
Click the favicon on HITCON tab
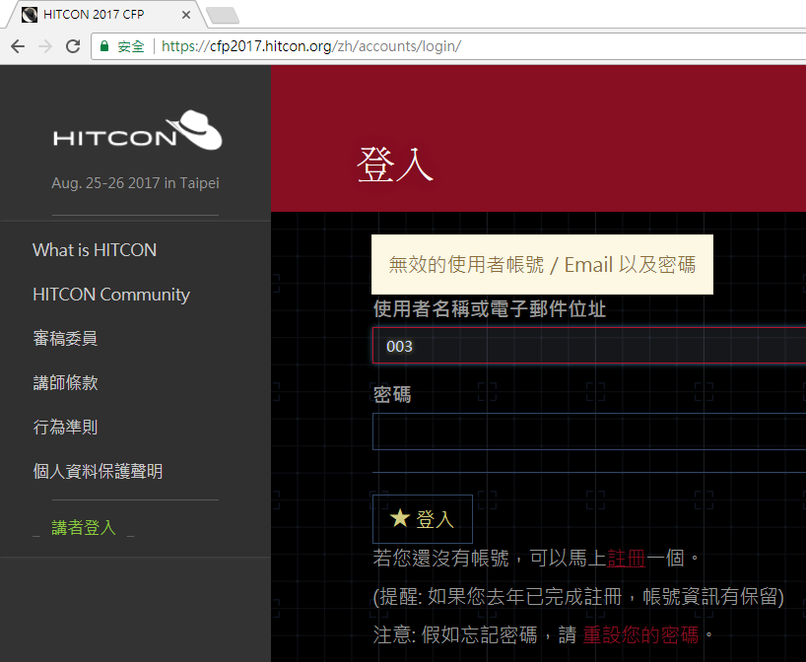[30, 15]
